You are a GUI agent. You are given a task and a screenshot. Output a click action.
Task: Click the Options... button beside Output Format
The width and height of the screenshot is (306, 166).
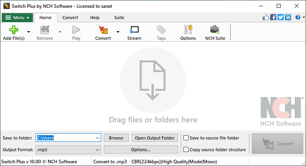pyautogui.click(x=141, y=150)
